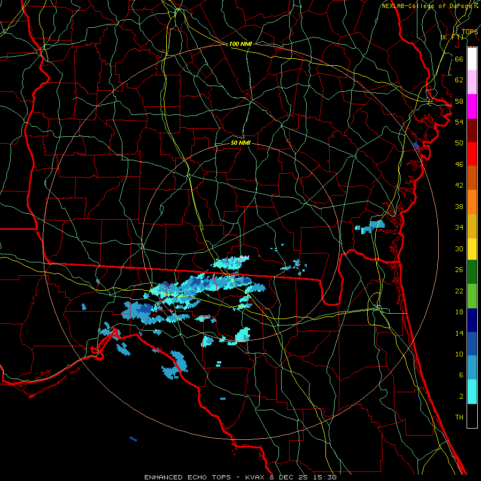Click the 8 DEC 25 date text
Image resolution: width=481 pixels, height=481 pixels.
[289, 477]
